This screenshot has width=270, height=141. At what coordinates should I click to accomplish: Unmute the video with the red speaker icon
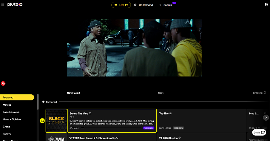point(3,83)
